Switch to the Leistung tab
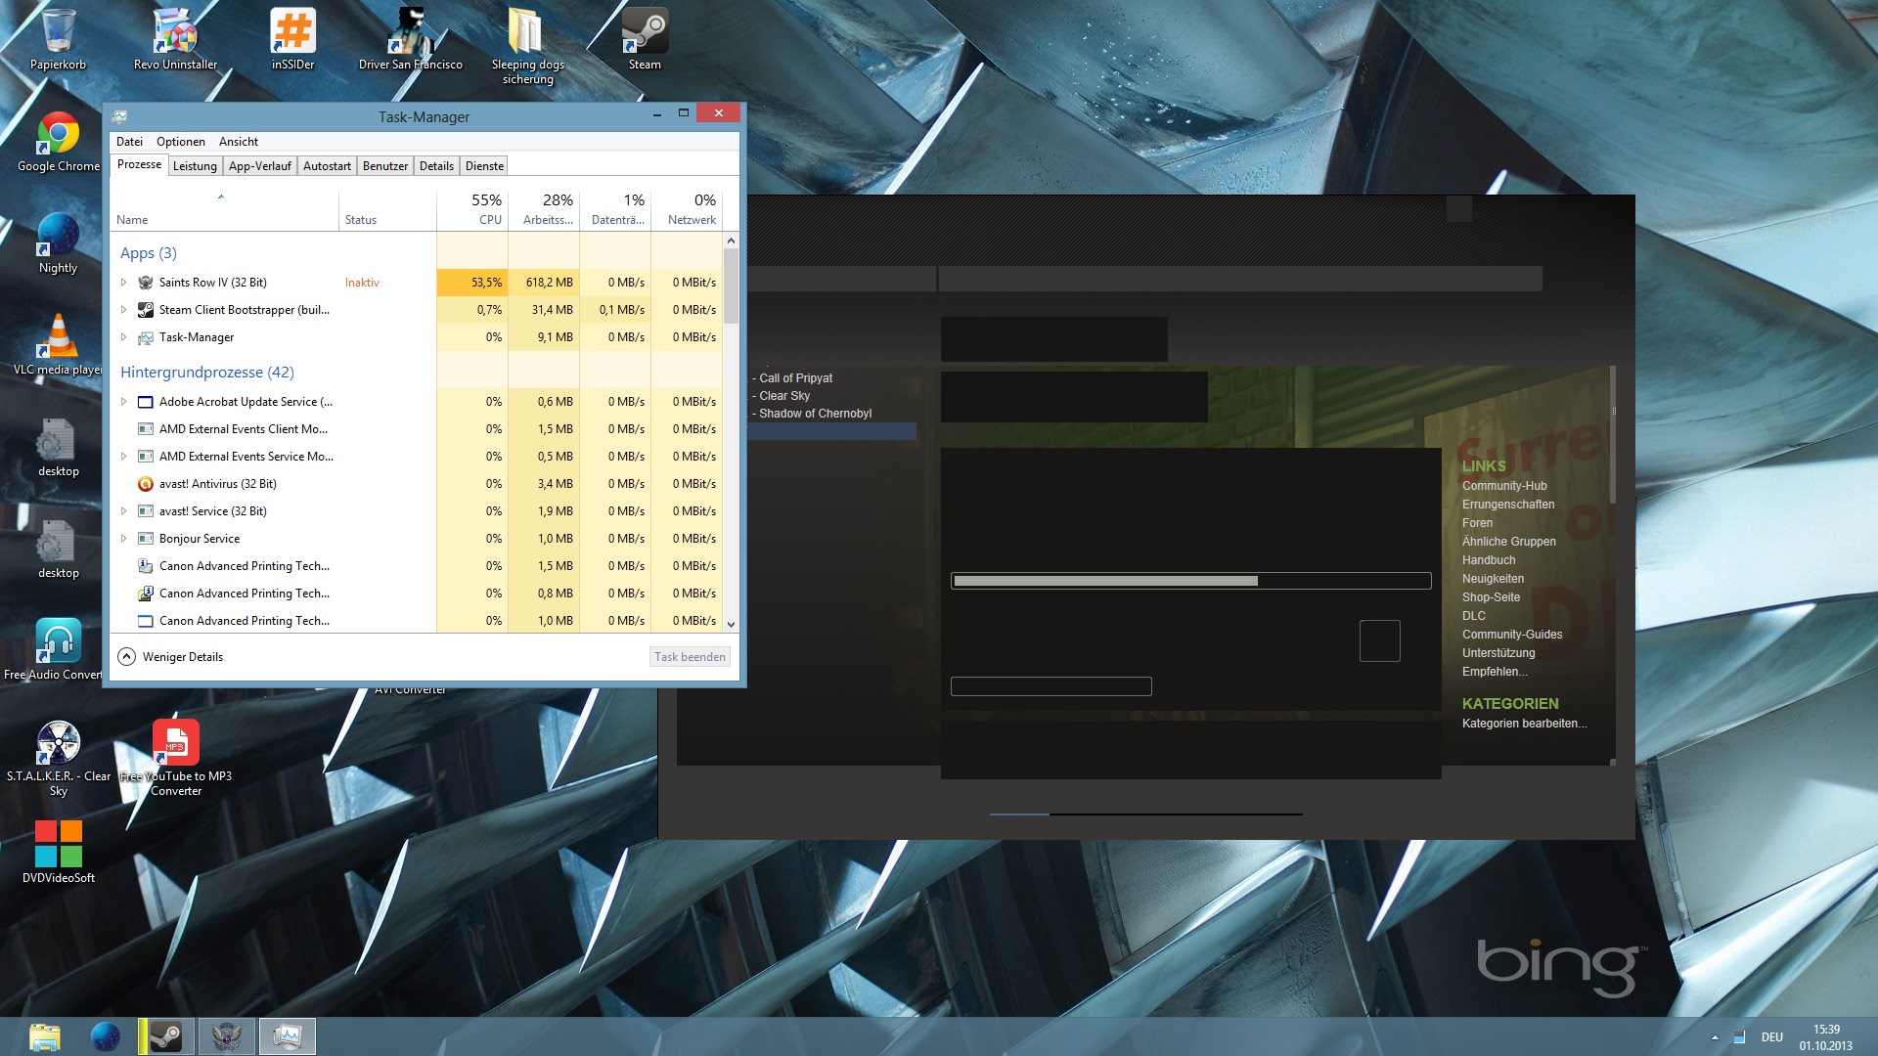Screen dimensions: 1878x1056 coord(195,166)
